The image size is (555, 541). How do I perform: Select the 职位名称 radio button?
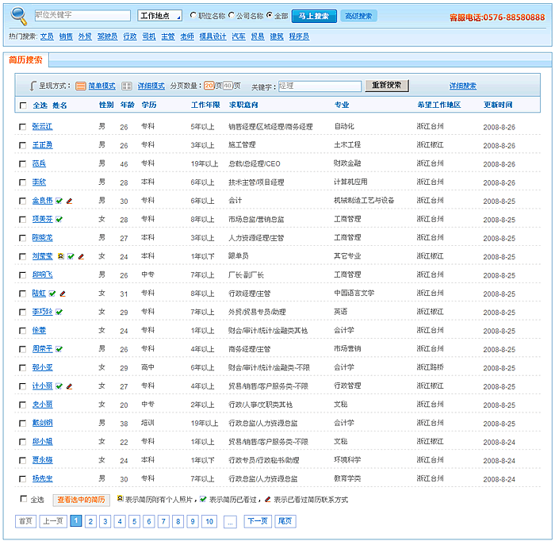[x=193, y=16]
